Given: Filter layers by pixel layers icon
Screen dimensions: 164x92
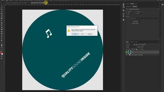Looking at the screenshot, I should point(135,45).
